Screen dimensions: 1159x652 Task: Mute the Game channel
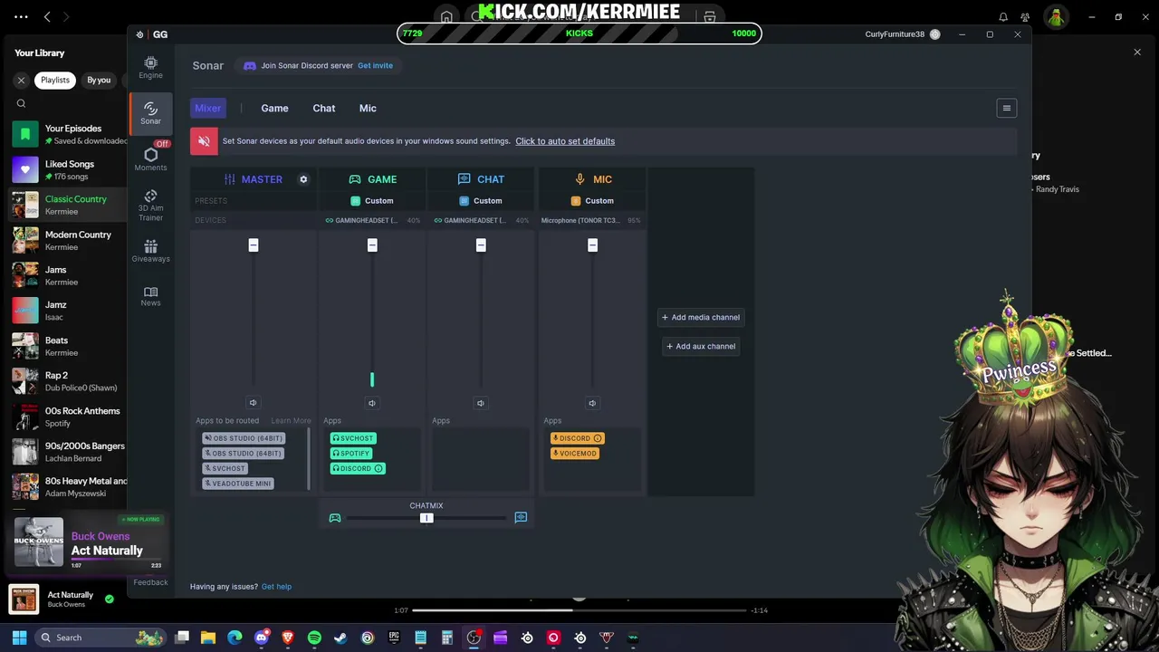pos(372,403)
